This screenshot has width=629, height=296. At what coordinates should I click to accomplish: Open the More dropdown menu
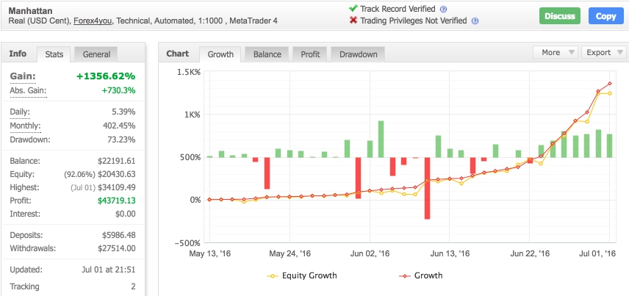pyautogui.click(x=555, y=53)
